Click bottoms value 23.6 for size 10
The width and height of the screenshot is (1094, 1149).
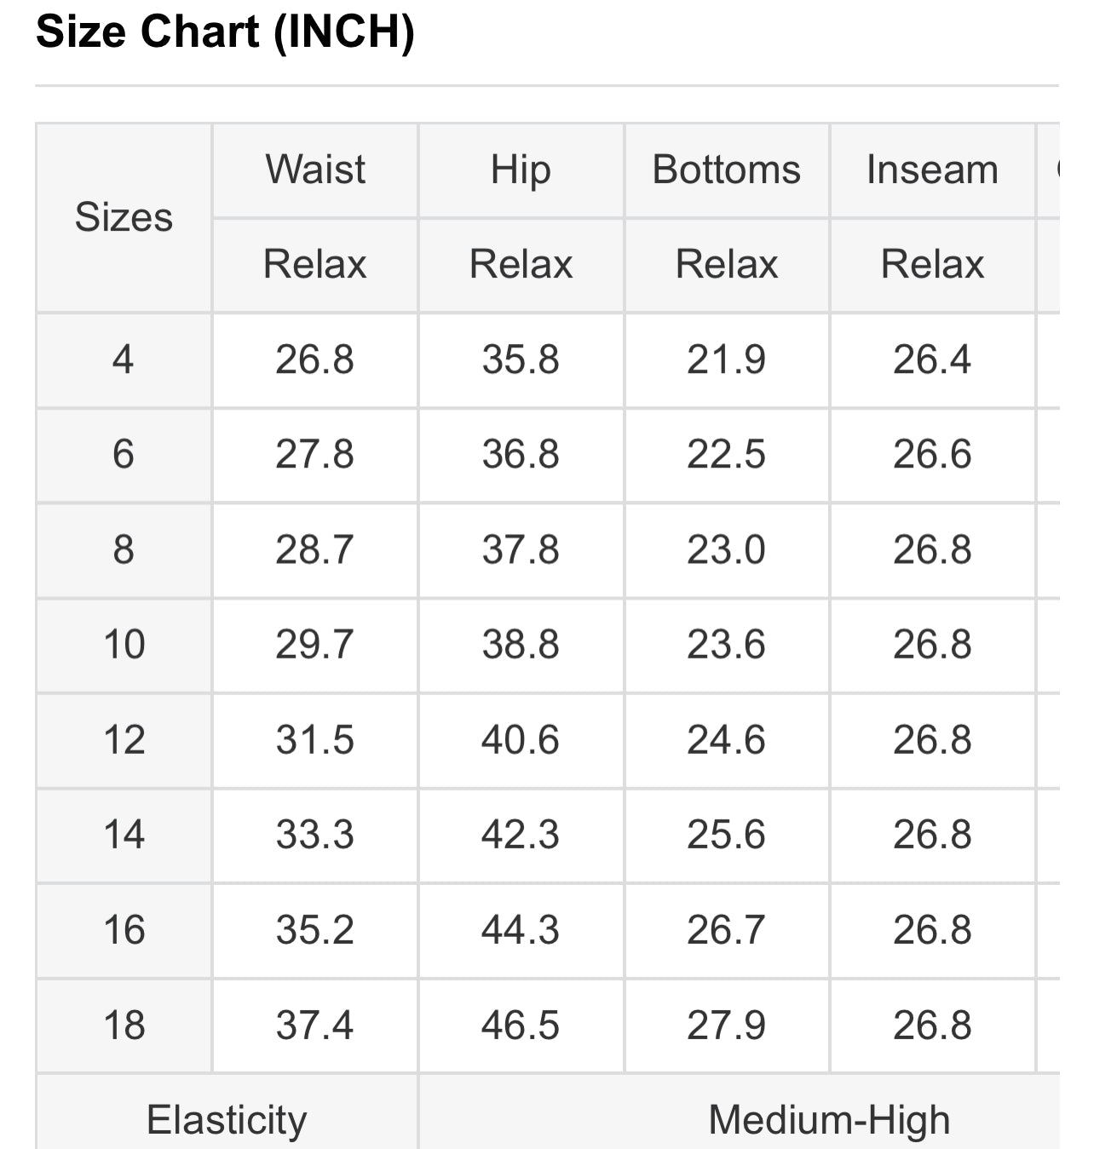[x=727, y=644]
